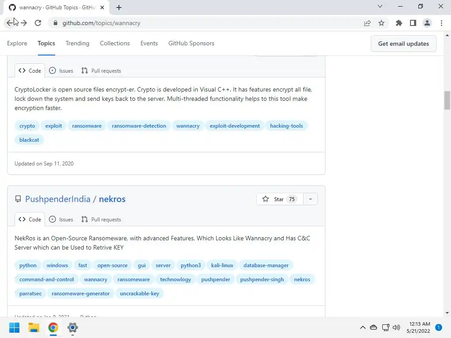Screen dimensions: 451x338
Task: Click repository icon beside PushpenderIndia
Action: coord(18,199)
